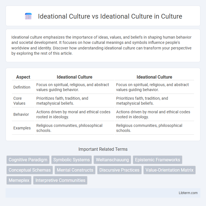
Task: Select the Memeplex tag
Action: pyautogui.click(x=19, y=180)
